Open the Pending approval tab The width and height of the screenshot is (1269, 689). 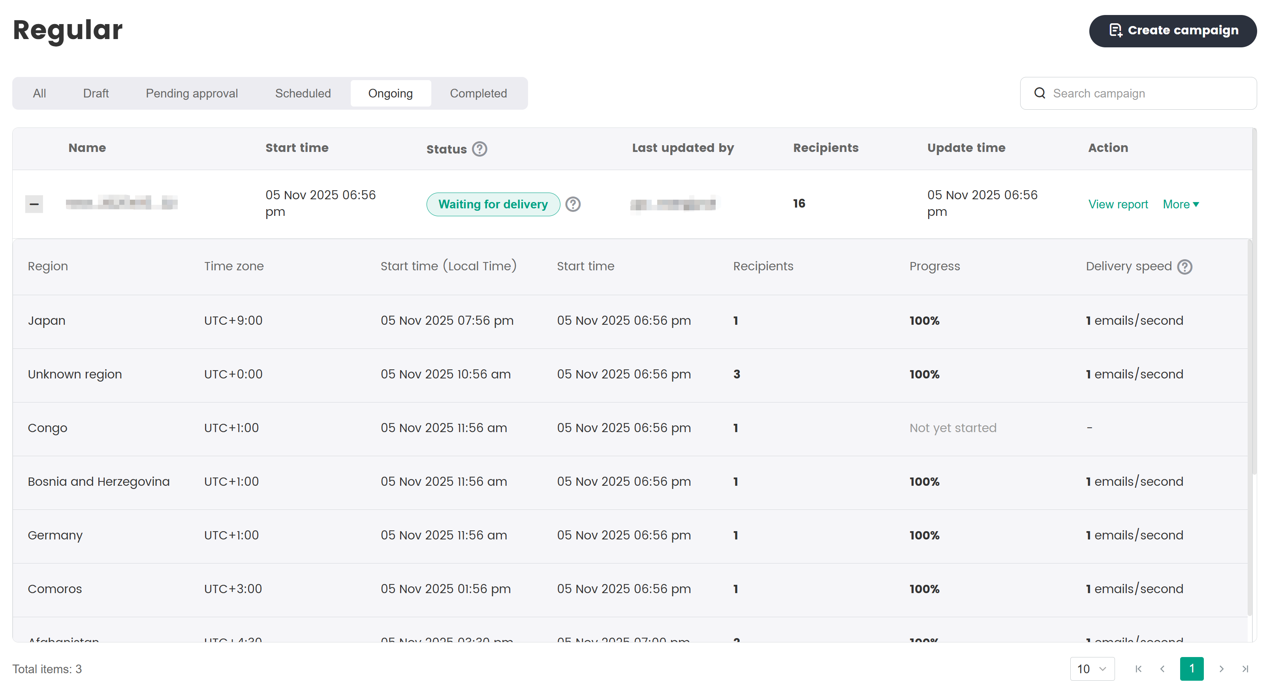(192, 93)
